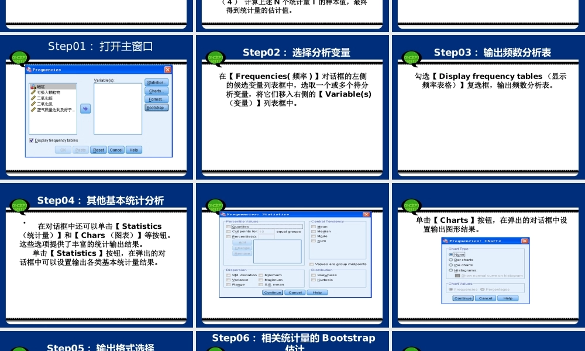Click the SPSS logo on Frequencies title bar

28,70
